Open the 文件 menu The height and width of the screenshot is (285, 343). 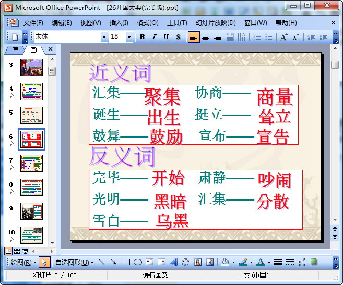click(x=33, y=23)
